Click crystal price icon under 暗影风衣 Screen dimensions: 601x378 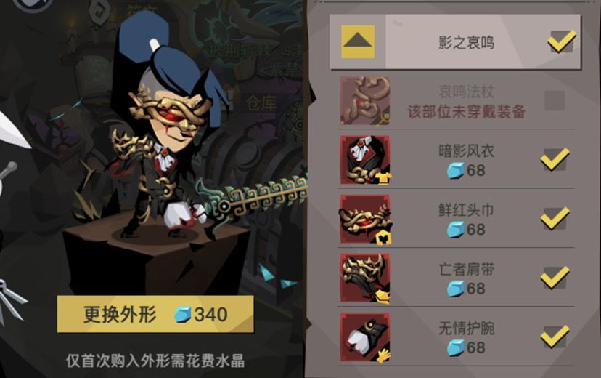(455, 170)
